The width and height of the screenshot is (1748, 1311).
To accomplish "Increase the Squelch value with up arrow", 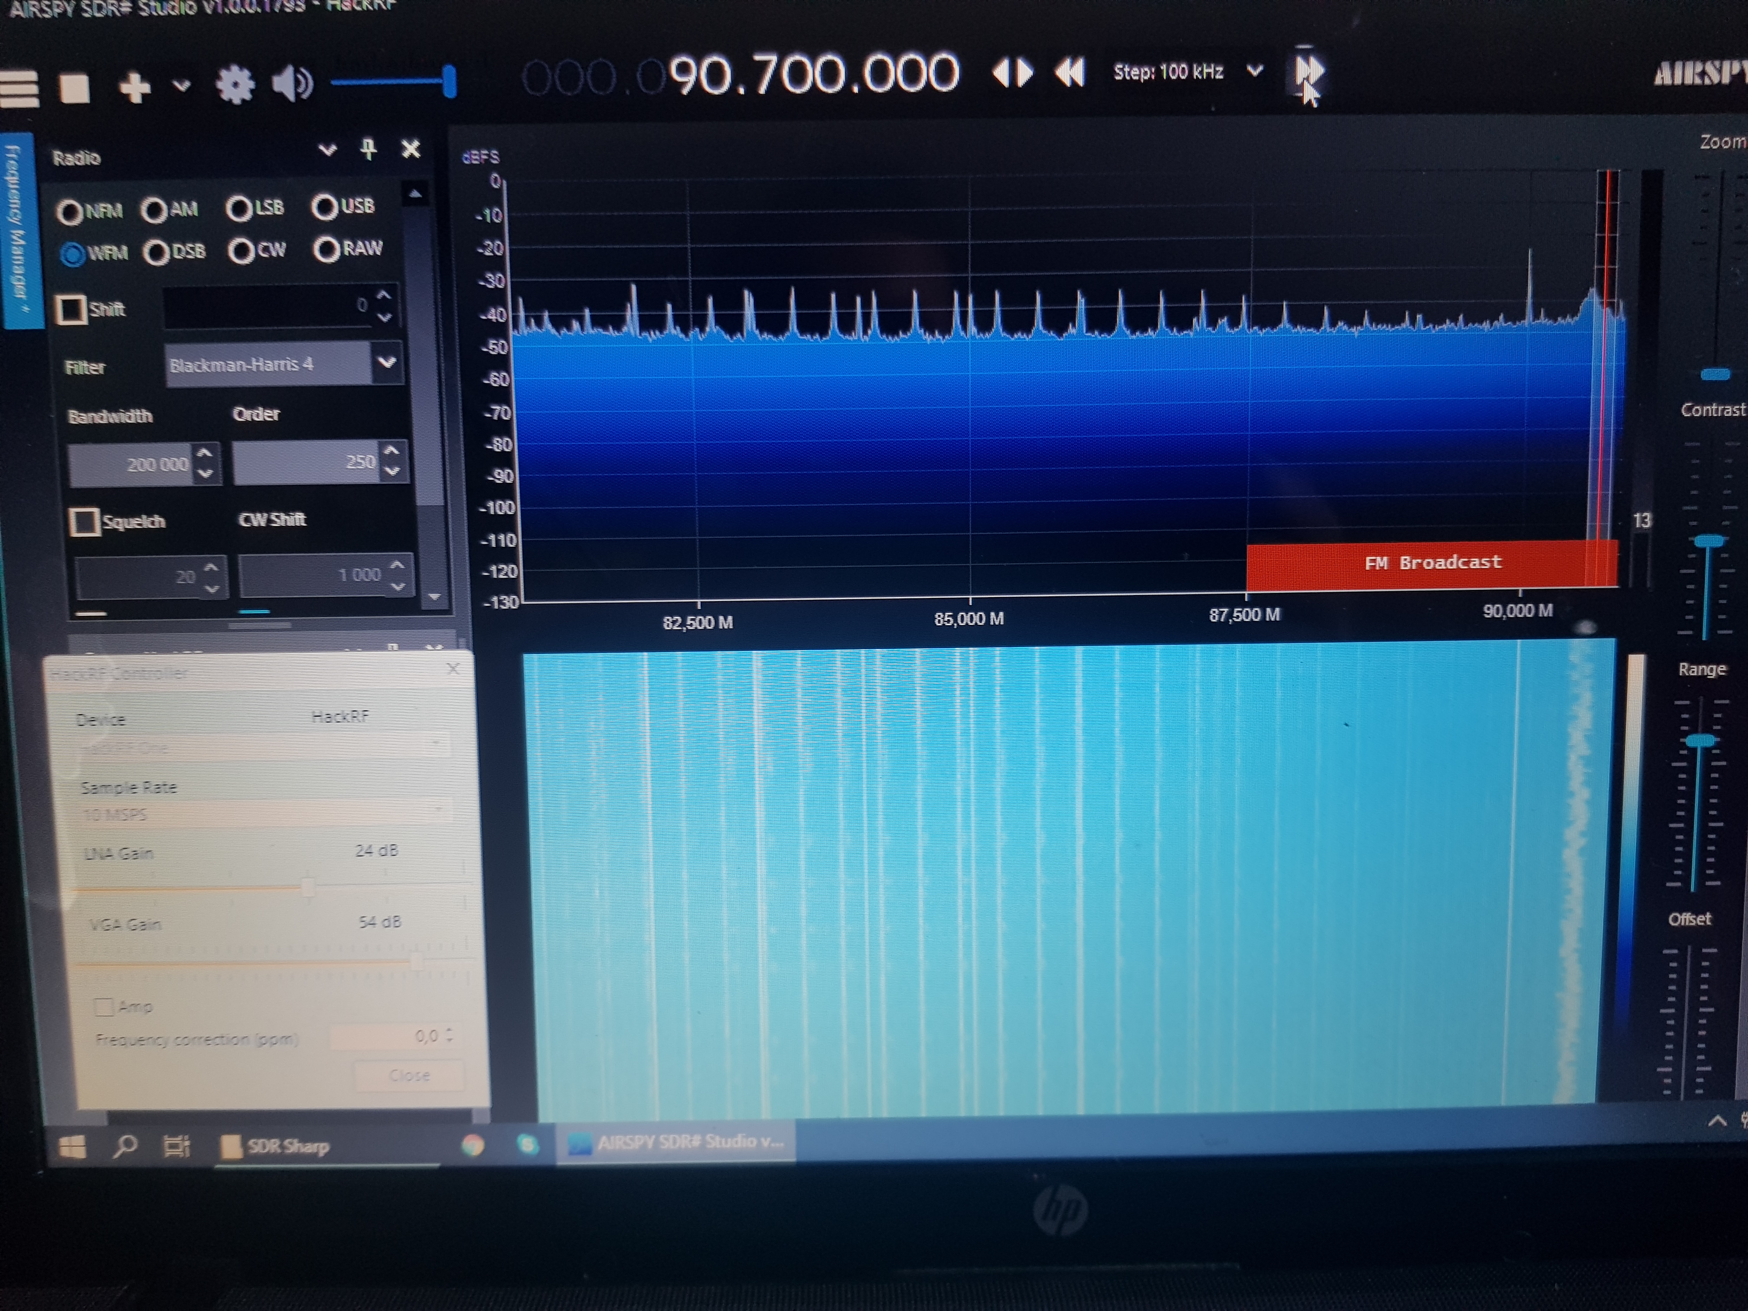I will pyautogui.click(x=211, y=568).
